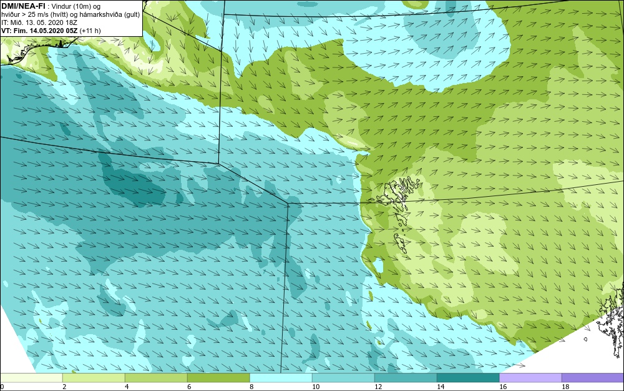Screen dimensions: 624x391
Task: Pick the 8–10 m/s pale cyan swatch
Action: pos(281,377)
